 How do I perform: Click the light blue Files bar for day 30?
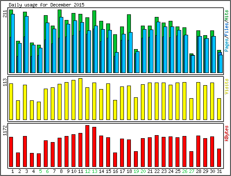pyautogui.click(x=214, y=54)
